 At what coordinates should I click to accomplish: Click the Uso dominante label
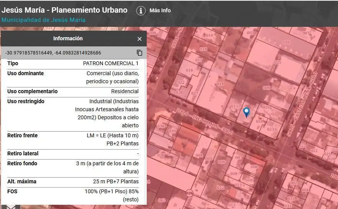click(25, 73)
